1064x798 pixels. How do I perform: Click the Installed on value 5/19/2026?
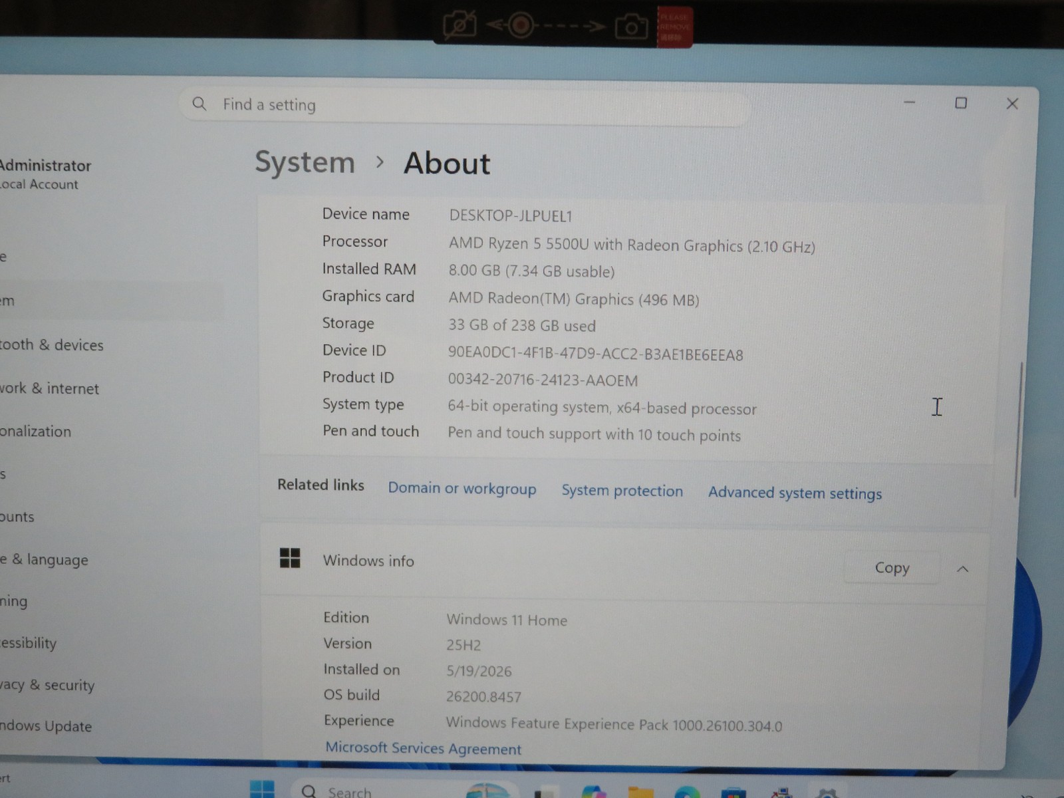479,671
